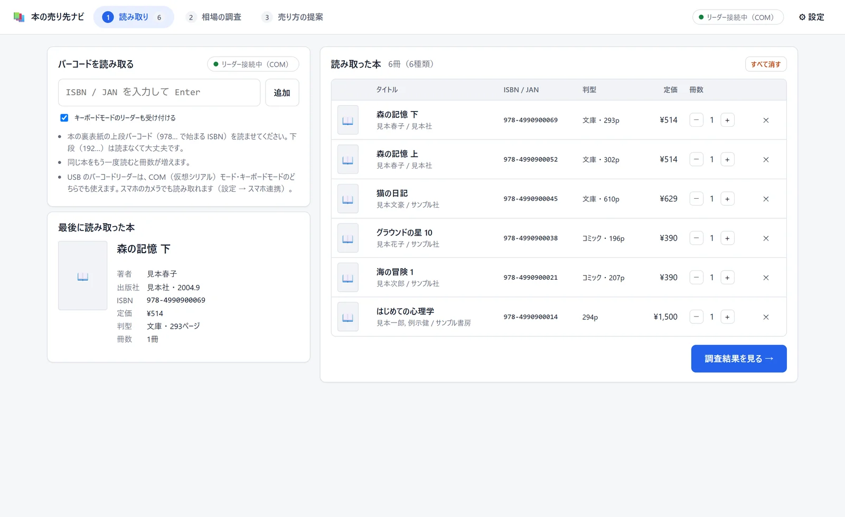This screenshot has height=517, width=845.
Task: Increase 海の冒険 1 count with plus button
Action: (x=727, y=278)
